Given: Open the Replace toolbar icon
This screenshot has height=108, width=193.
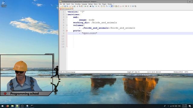Looking at the screenshot, I should (x=93, y=6).
